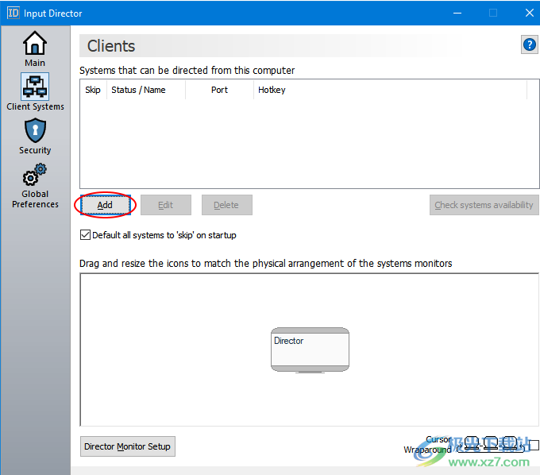
Task: Select the Client Systems network icon
Action: tap(35, 87)
